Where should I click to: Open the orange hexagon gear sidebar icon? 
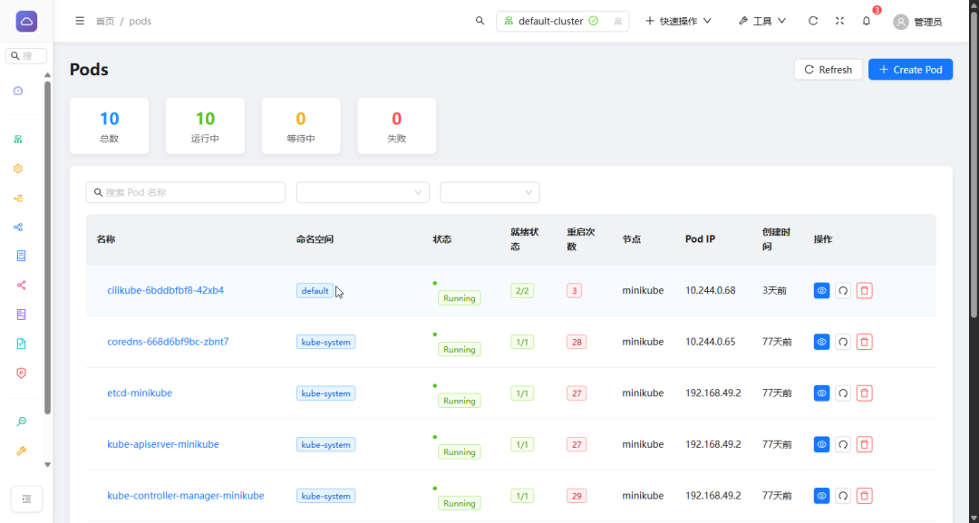18,169
